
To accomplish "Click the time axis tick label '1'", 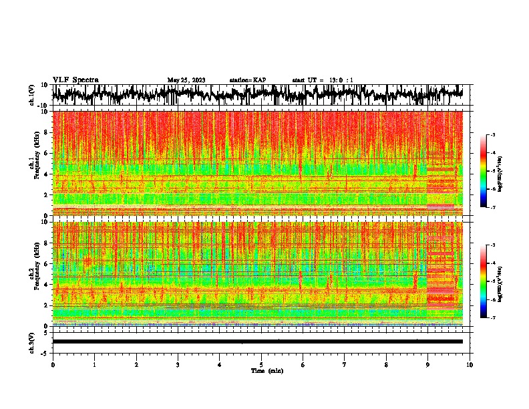I will click(x=94, y=365).
